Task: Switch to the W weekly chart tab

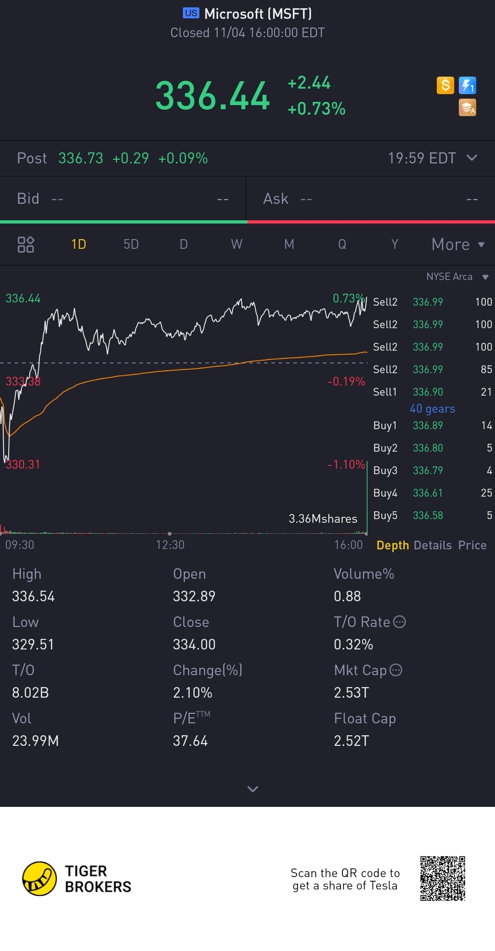Action: click(x=236, y=244)
